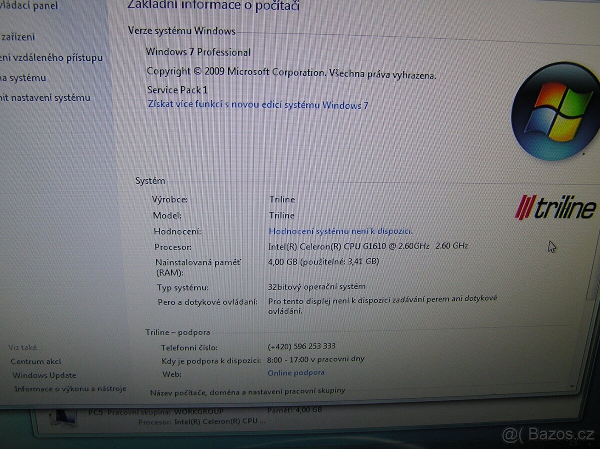Click the Windows 7 logo image

click(x=555, y=111)
